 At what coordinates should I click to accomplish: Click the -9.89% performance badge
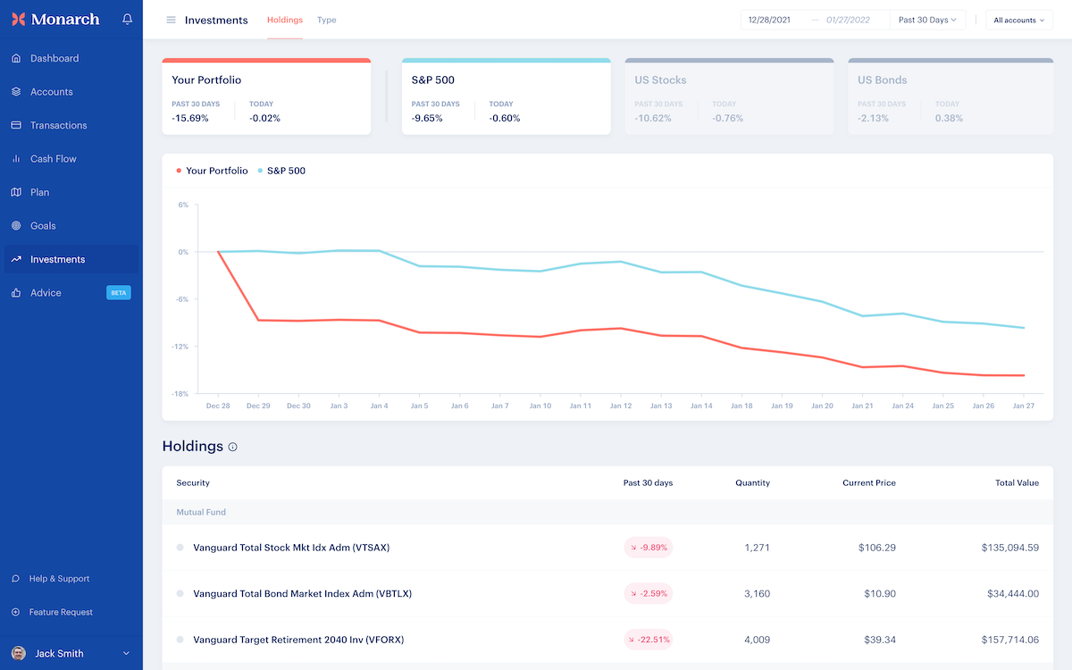click(x=648, y=548)
